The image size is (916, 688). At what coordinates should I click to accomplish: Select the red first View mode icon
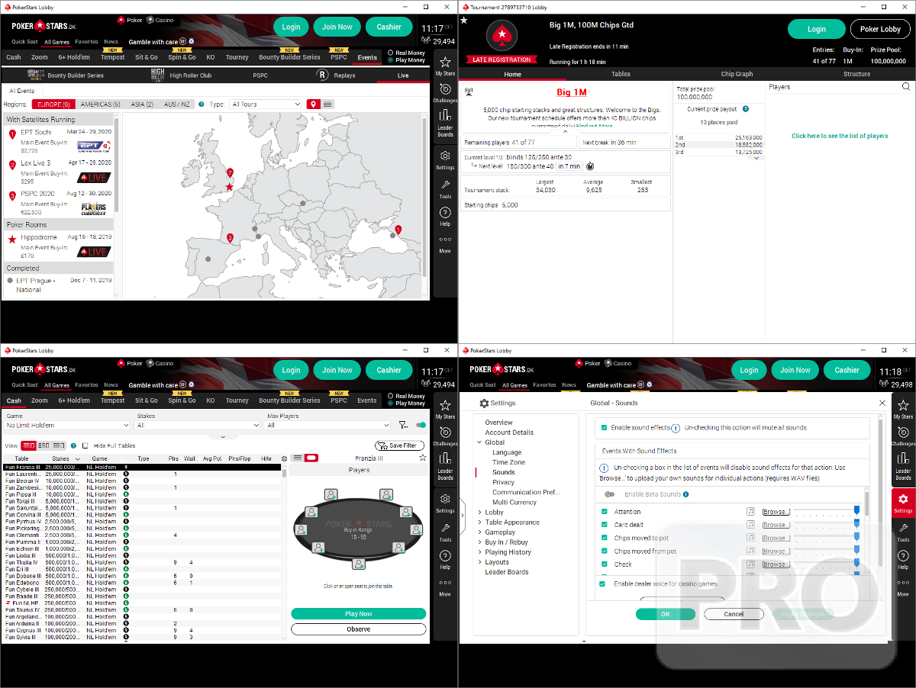pyautogui.click(x=29, y=445)
